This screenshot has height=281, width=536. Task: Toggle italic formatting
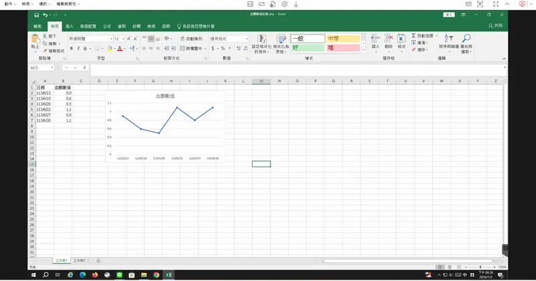(x=78, y=48)
